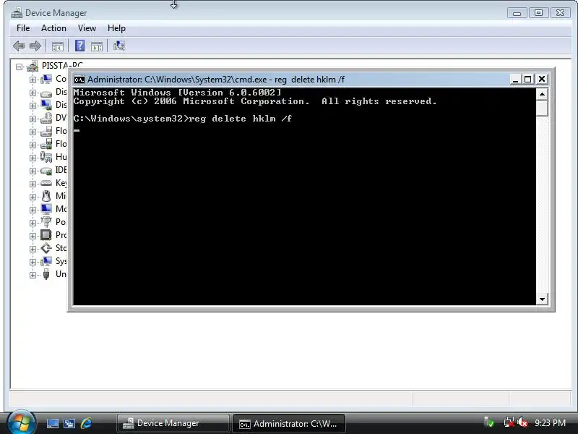Select the DVD drive icon in the tree
The height and width of the screenshot is (434, 578).
pyautogui.click(x=46, y=118)
